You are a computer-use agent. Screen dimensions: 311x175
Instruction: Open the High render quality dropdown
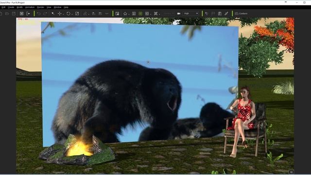(x=190, y=14)
